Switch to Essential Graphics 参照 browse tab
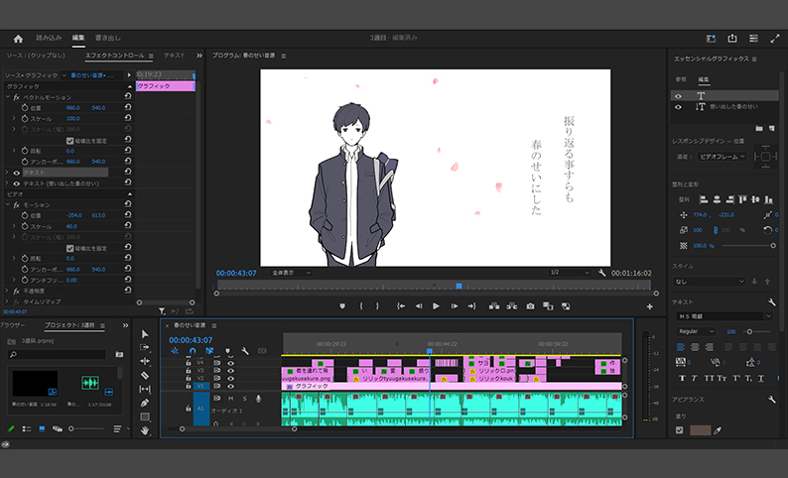Image resolution: width=788 pixels, height=478 pixels. point(681,79)
